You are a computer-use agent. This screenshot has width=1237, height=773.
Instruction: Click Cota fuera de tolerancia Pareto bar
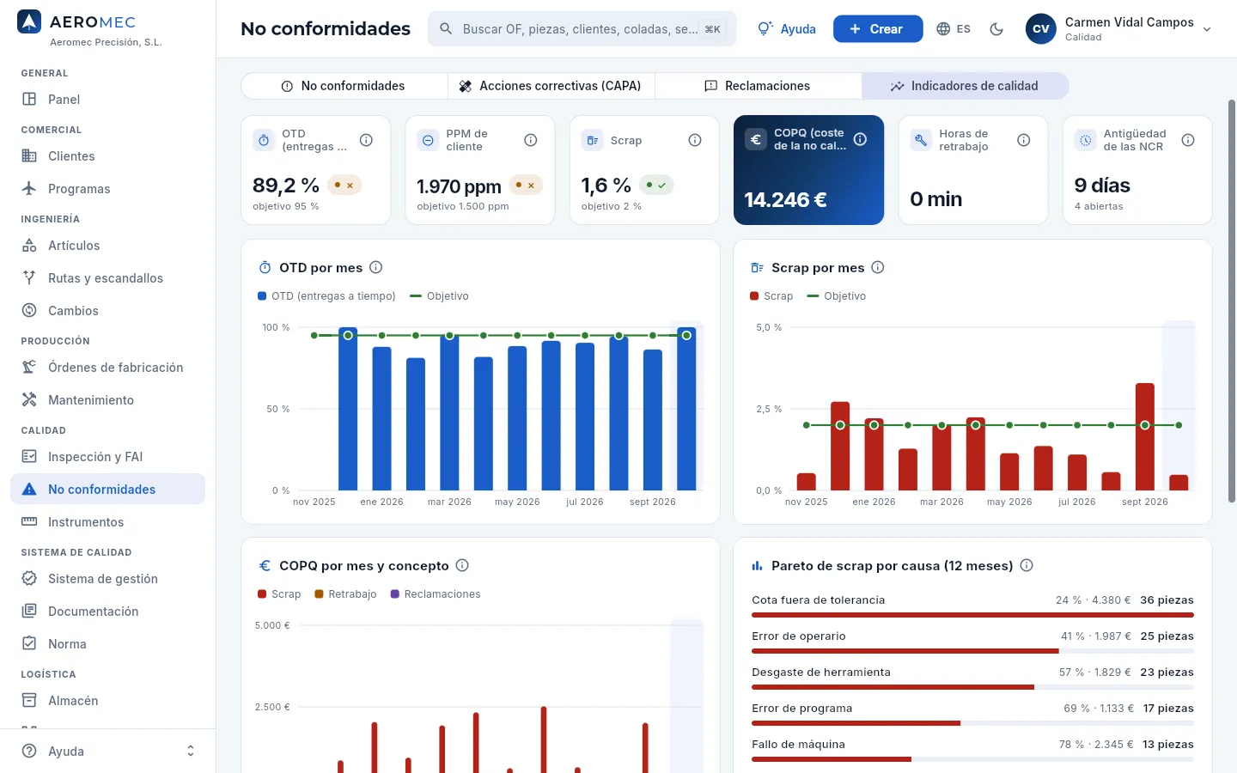(972, 615)
